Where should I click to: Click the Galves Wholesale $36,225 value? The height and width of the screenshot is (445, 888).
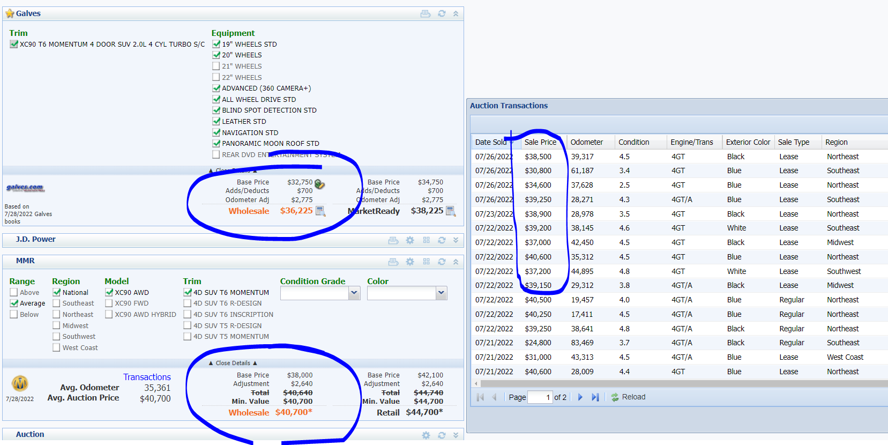296,211
